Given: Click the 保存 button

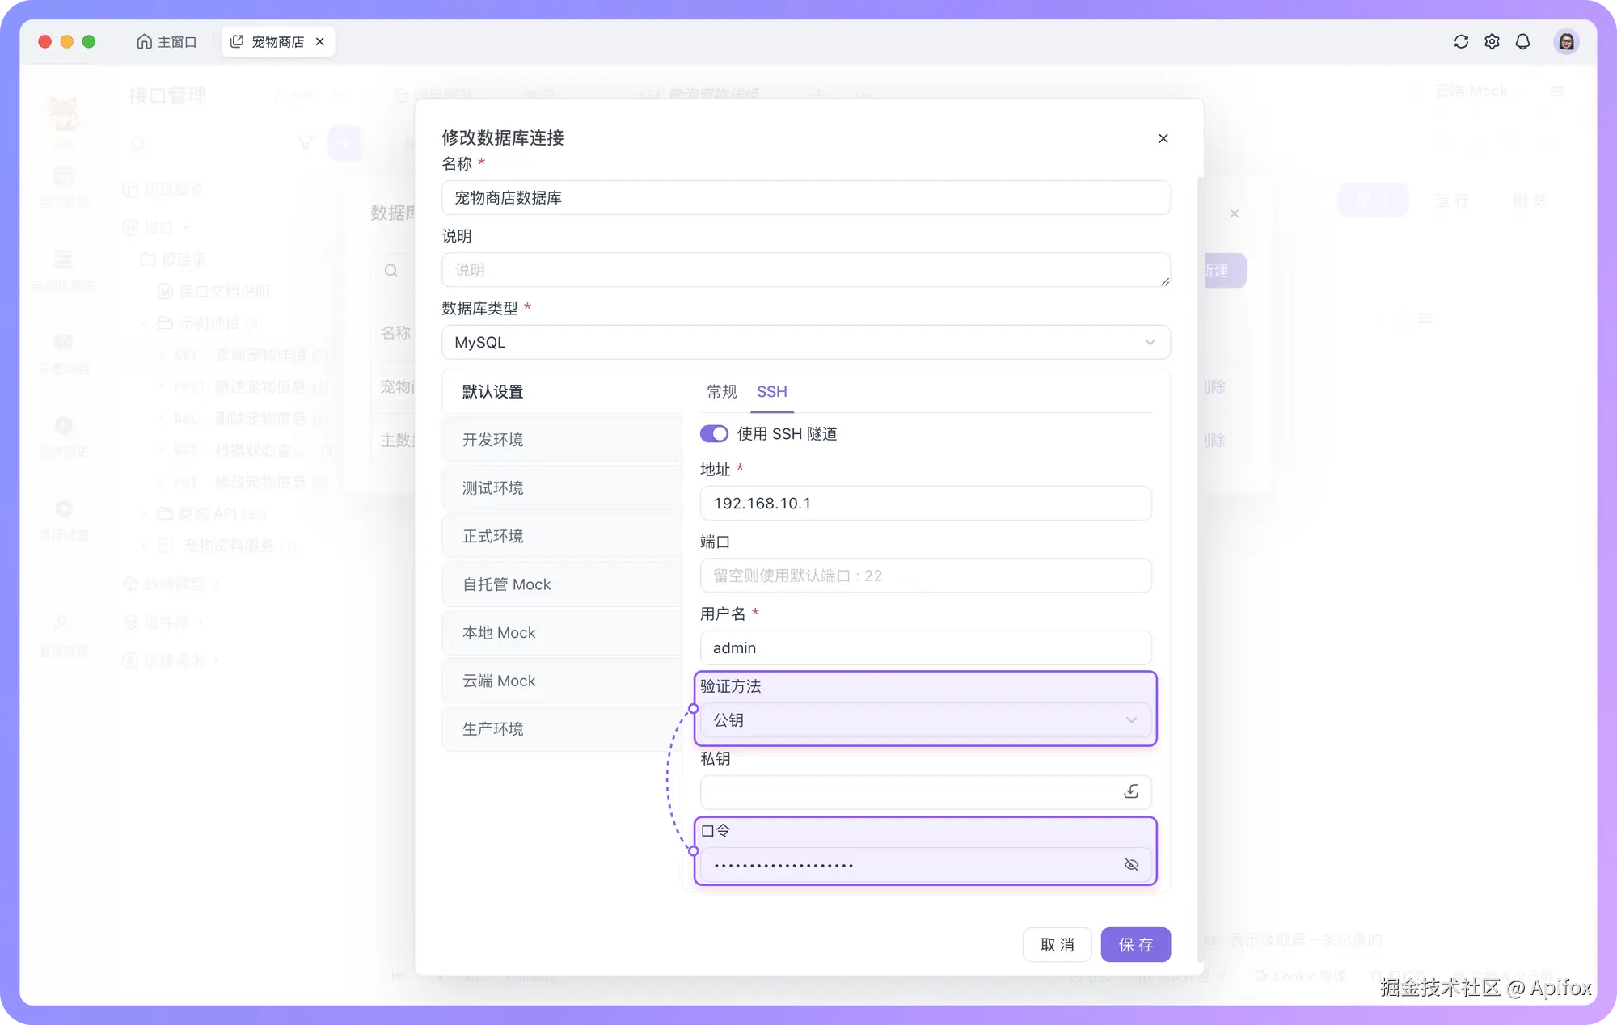Looking at the screenshot, I should coord(1135,944).
